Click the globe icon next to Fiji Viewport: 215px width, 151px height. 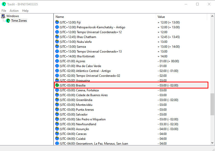point(57,22)
